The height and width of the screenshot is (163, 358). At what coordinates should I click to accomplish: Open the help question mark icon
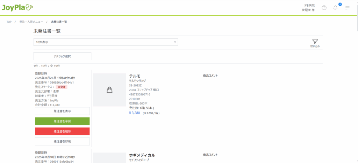[x=324, y=8]
